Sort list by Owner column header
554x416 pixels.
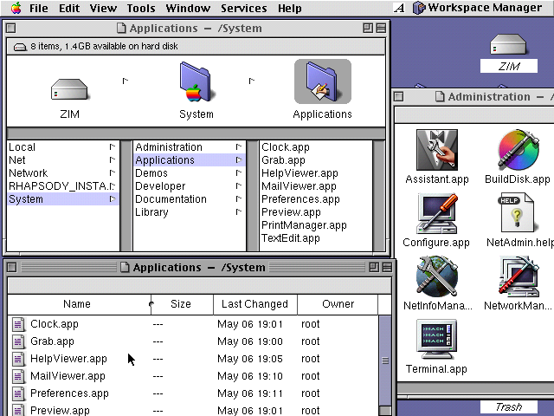(338, 304)
